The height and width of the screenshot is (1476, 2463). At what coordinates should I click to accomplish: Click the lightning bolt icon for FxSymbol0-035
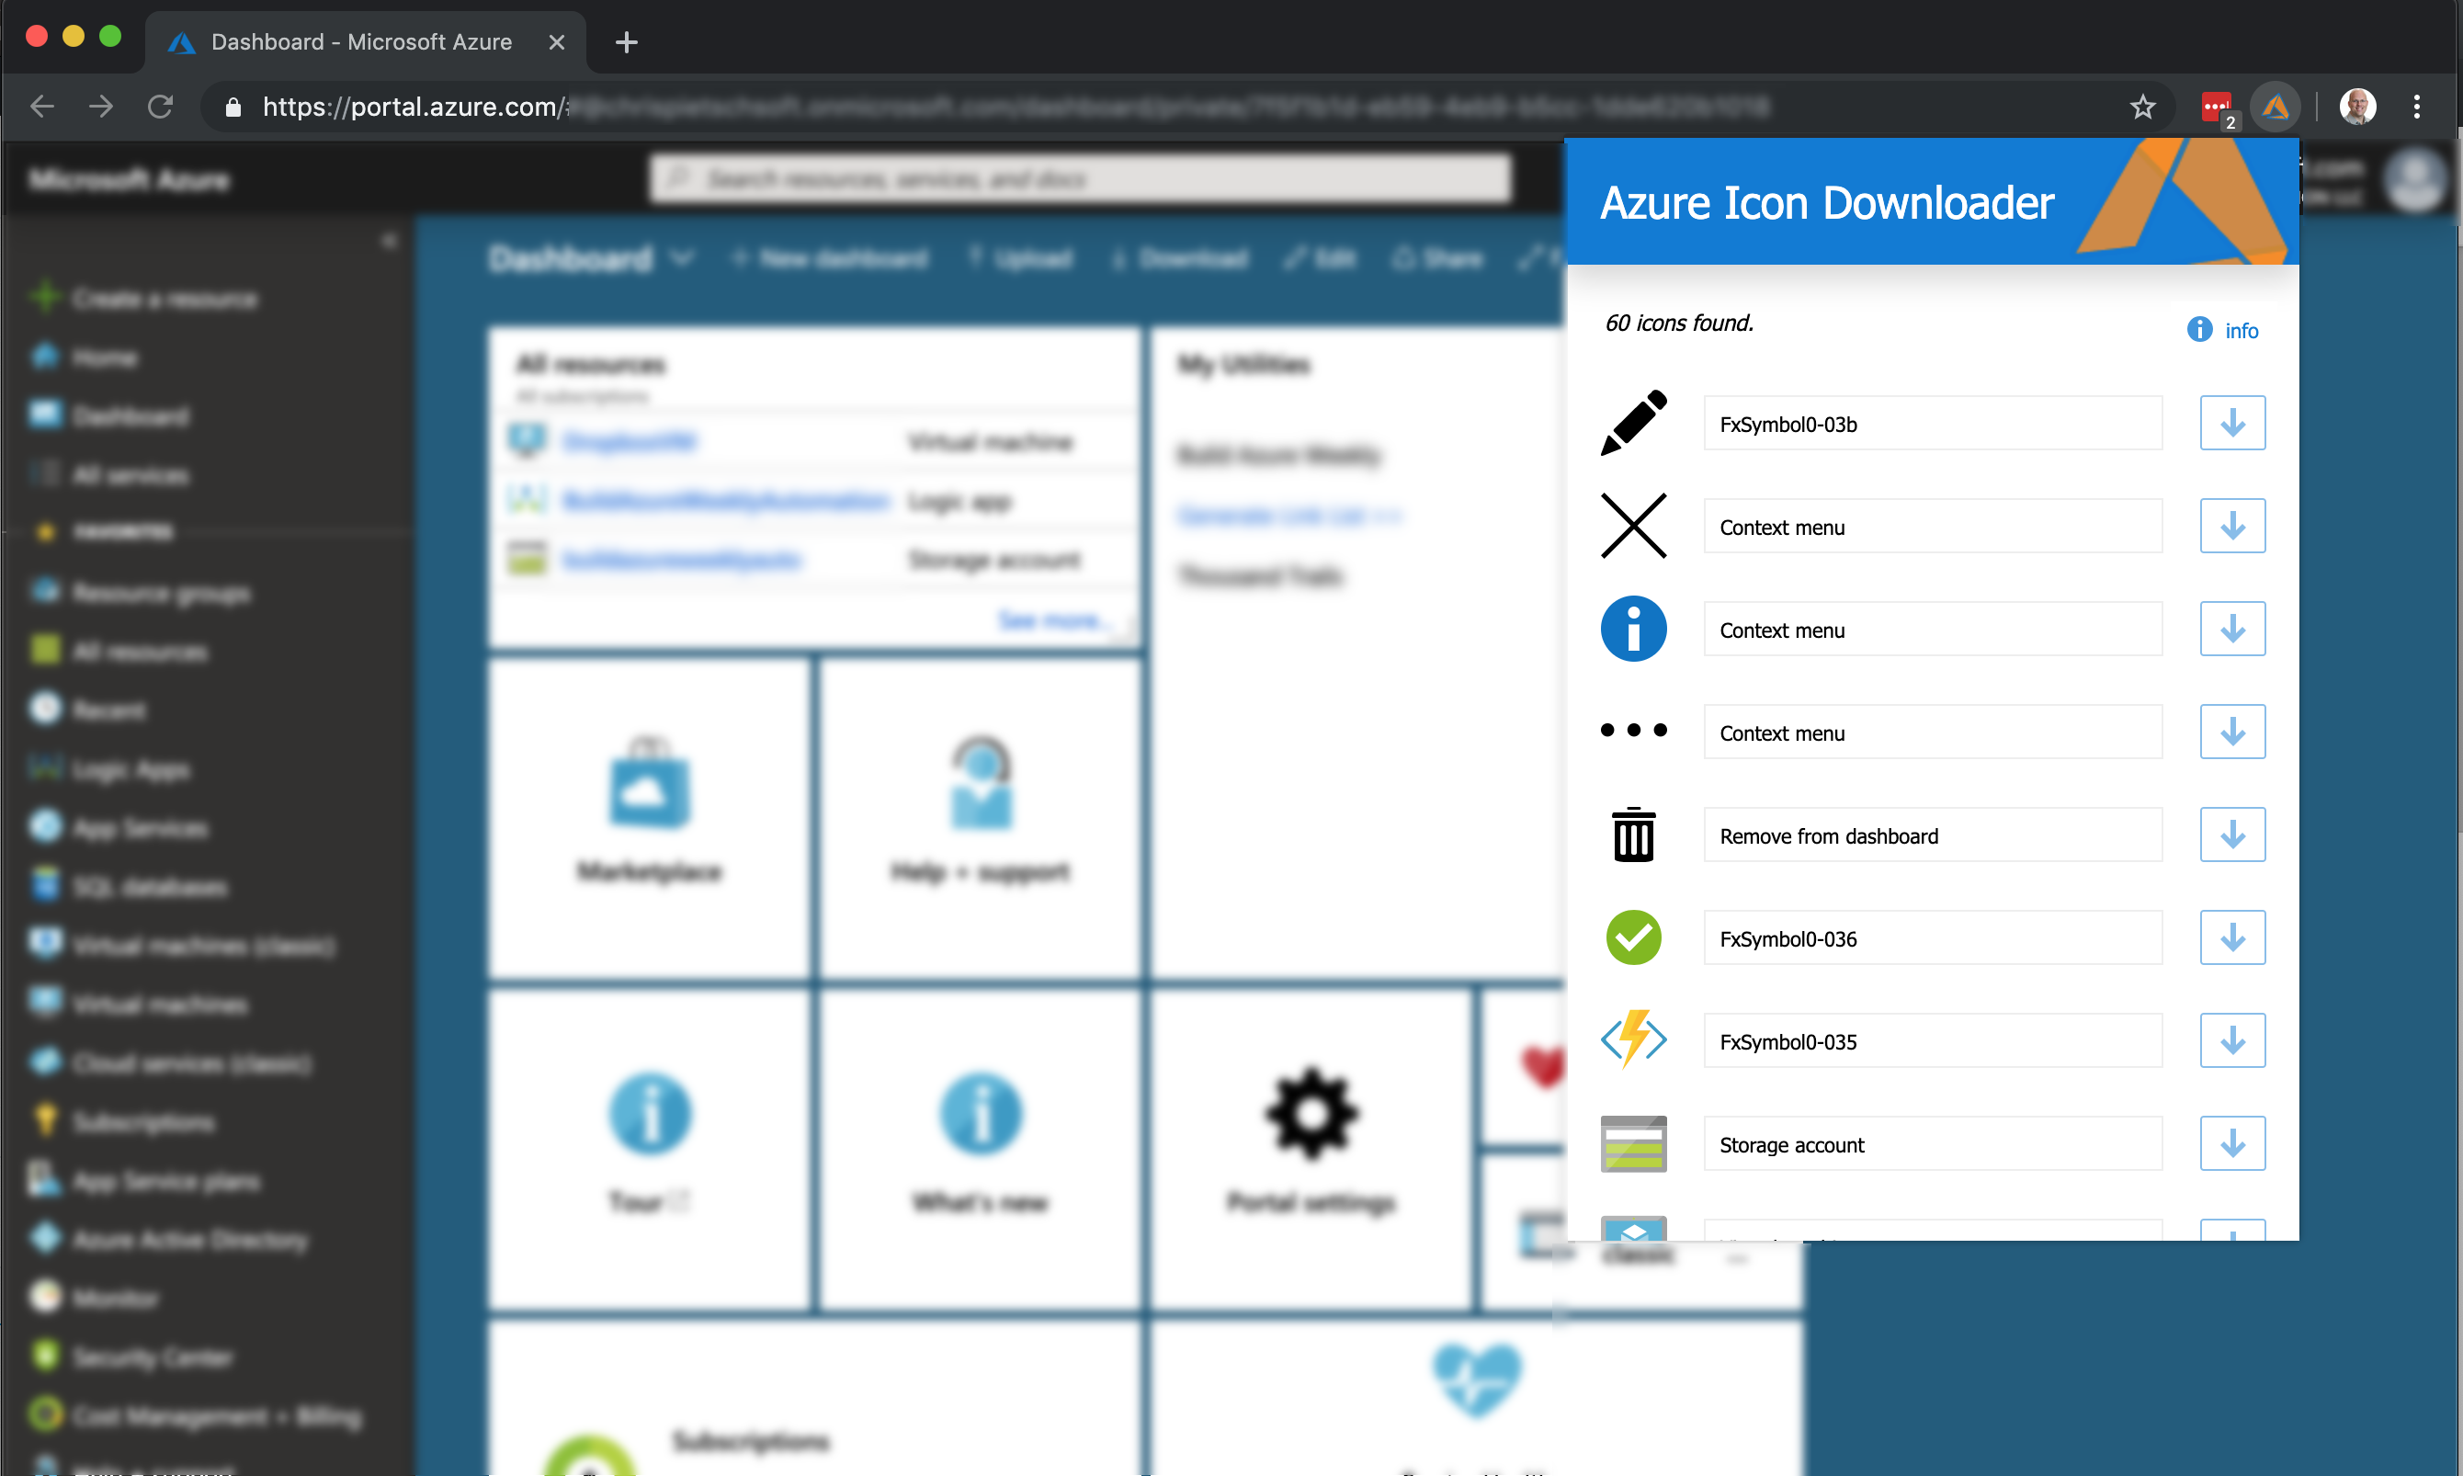[x=1633, y=1040]
